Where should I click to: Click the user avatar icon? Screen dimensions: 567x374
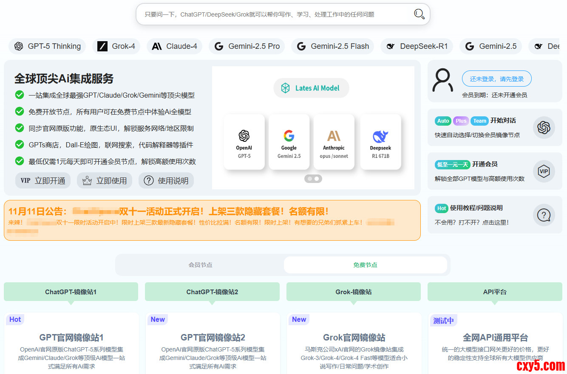point(442,80)
